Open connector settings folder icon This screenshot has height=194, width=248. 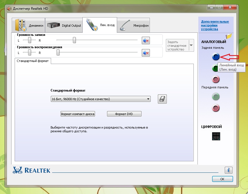229,36
